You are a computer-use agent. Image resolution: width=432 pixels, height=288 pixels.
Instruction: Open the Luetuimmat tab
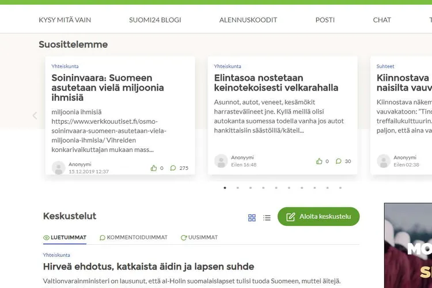pos(65,237)
